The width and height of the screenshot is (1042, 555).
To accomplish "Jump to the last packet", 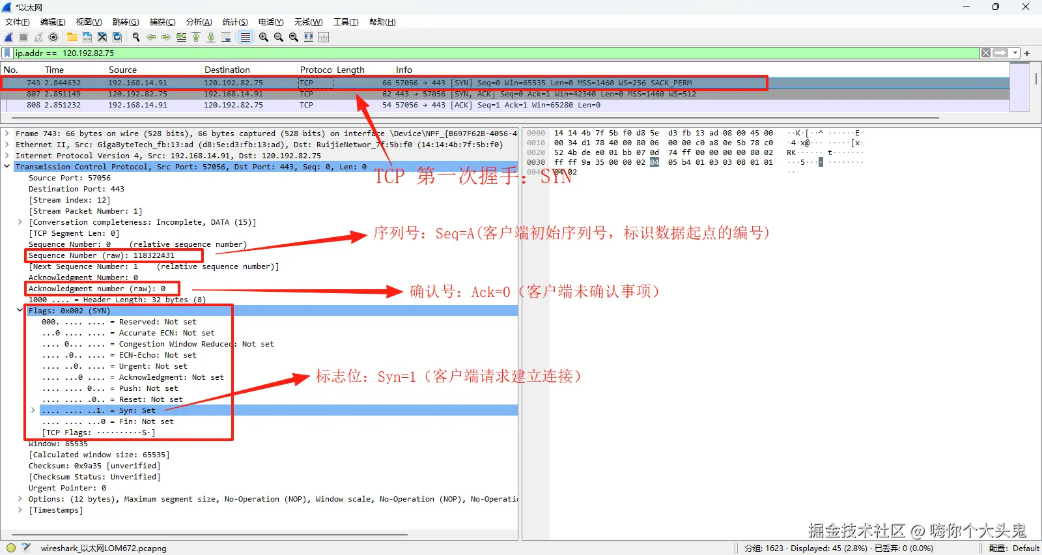I will click(211, 37).
